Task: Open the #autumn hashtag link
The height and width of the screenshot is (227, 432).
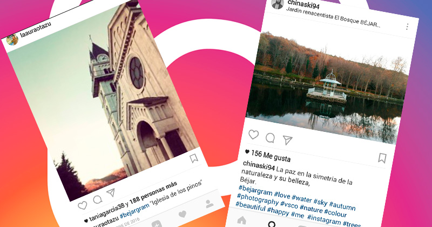Action: tap(342, 206)
